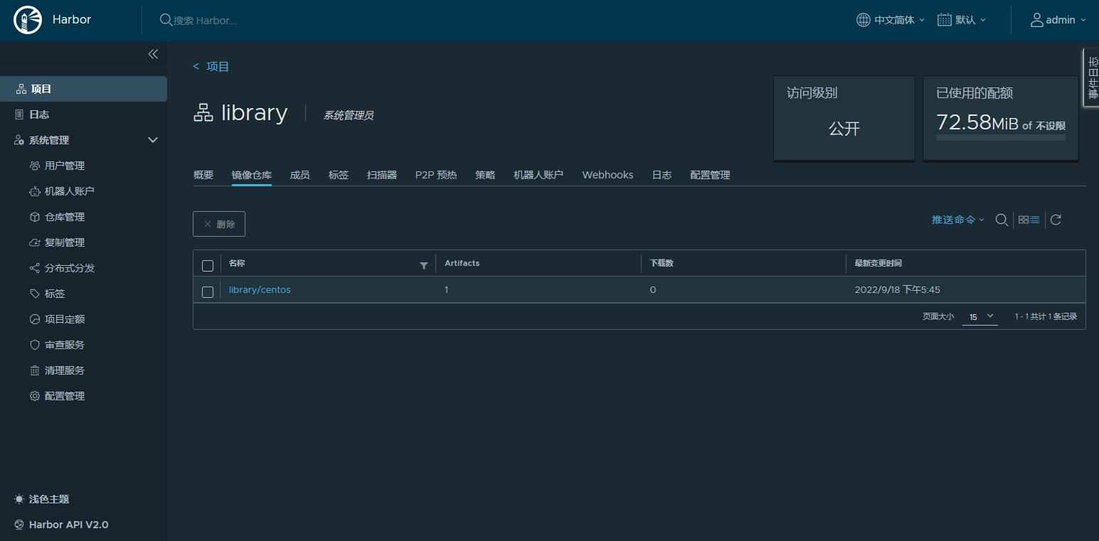Click the sun icon for 浅色主题
Screen dimensions: 1099x541
19,499
